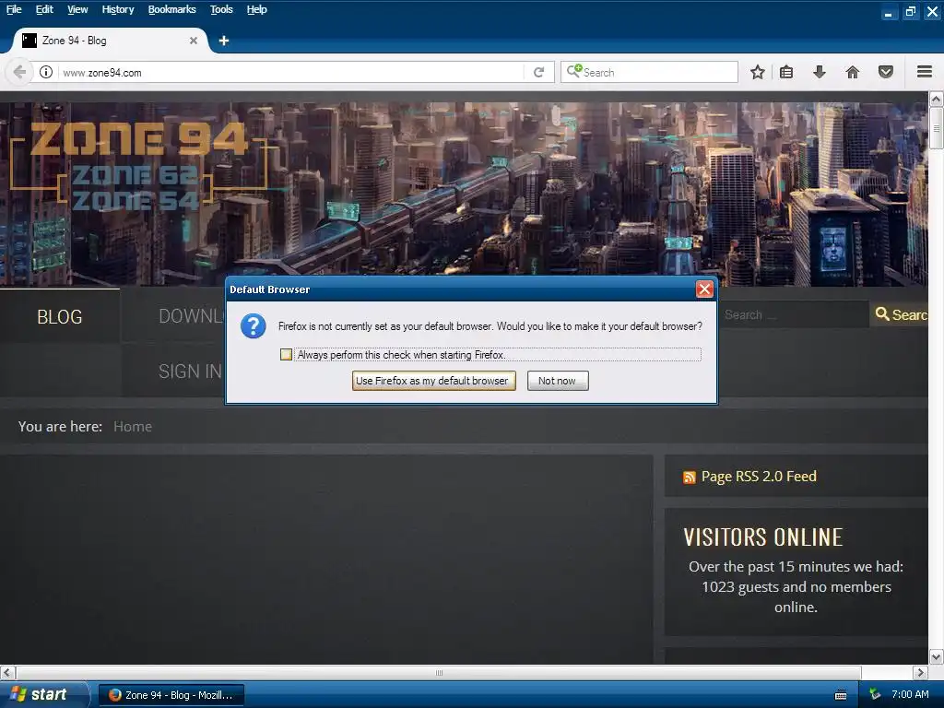Open the hamburger menu icon
944x708 pixels.
point(925,72)
